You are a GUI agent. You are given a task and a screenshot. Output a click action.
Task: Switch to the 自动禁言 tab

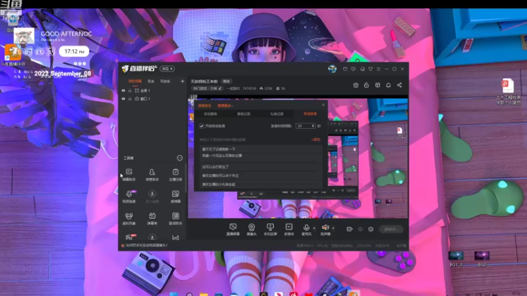pyautogui.click(x=210, y=114)
